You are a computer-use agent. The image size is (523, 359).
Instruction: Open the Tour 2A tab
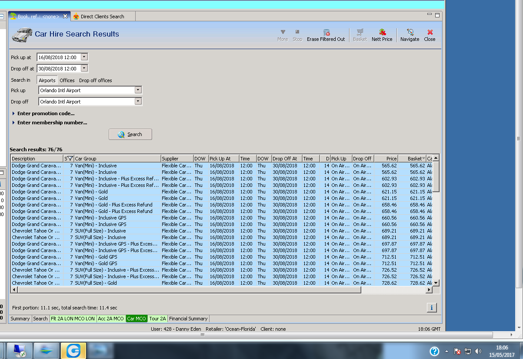(x=158, y=319)
